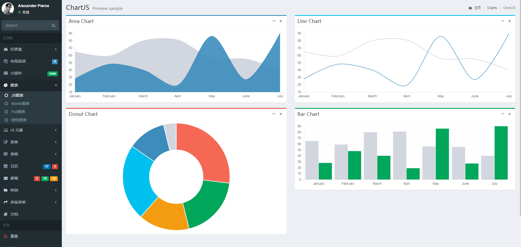Focus the sidebar Search input field
Image resolution: width=521 pixels, height=247 pixels.
coord(26,25)
